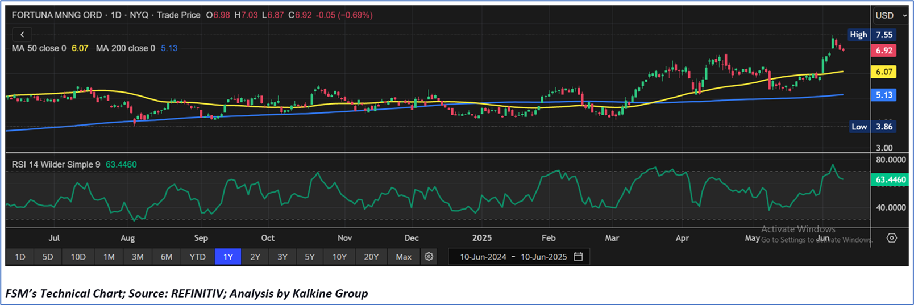Select the YTD range option
Viewport: 914px width, 305px height.
pyautogui.click(x=197, y=257)
